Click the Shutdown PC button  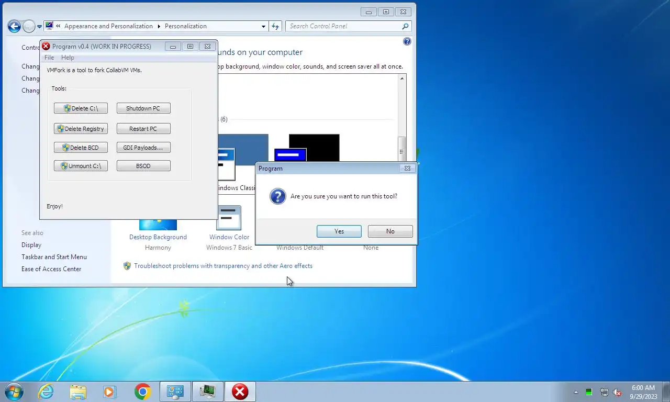143,108
